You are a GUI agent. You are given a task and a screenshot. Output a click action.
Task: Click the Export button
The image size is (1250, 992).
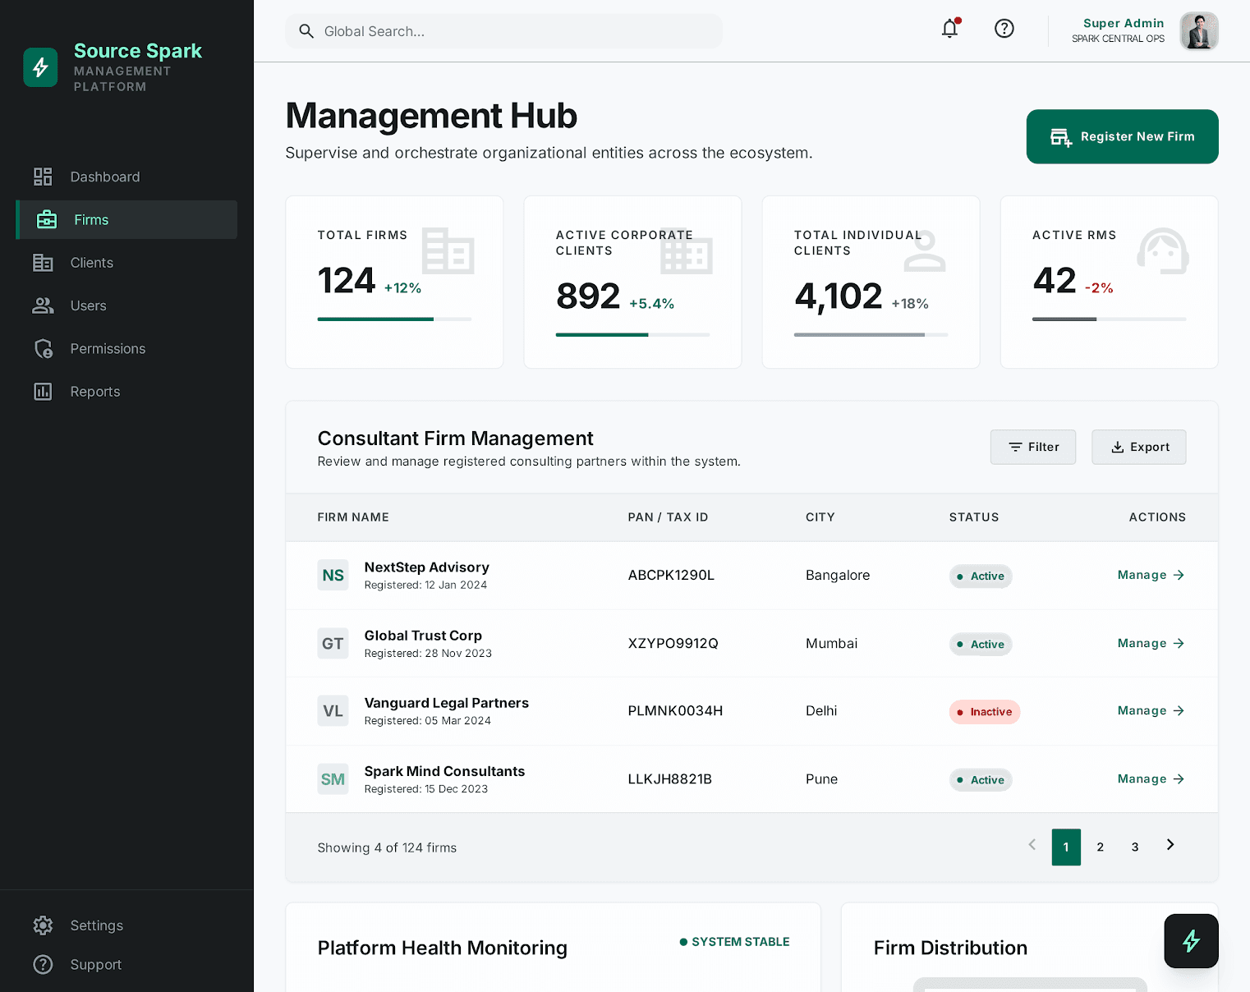(x=1138, y=447)
